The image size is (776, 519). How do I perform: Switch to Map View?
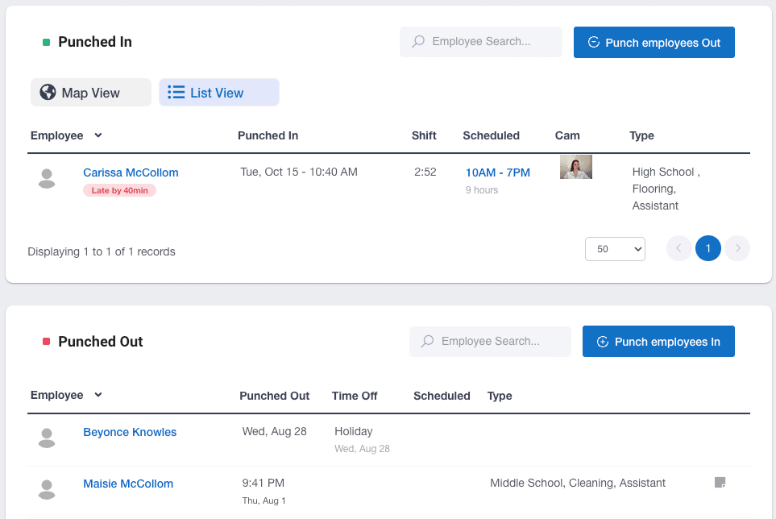tap(91, 92)
